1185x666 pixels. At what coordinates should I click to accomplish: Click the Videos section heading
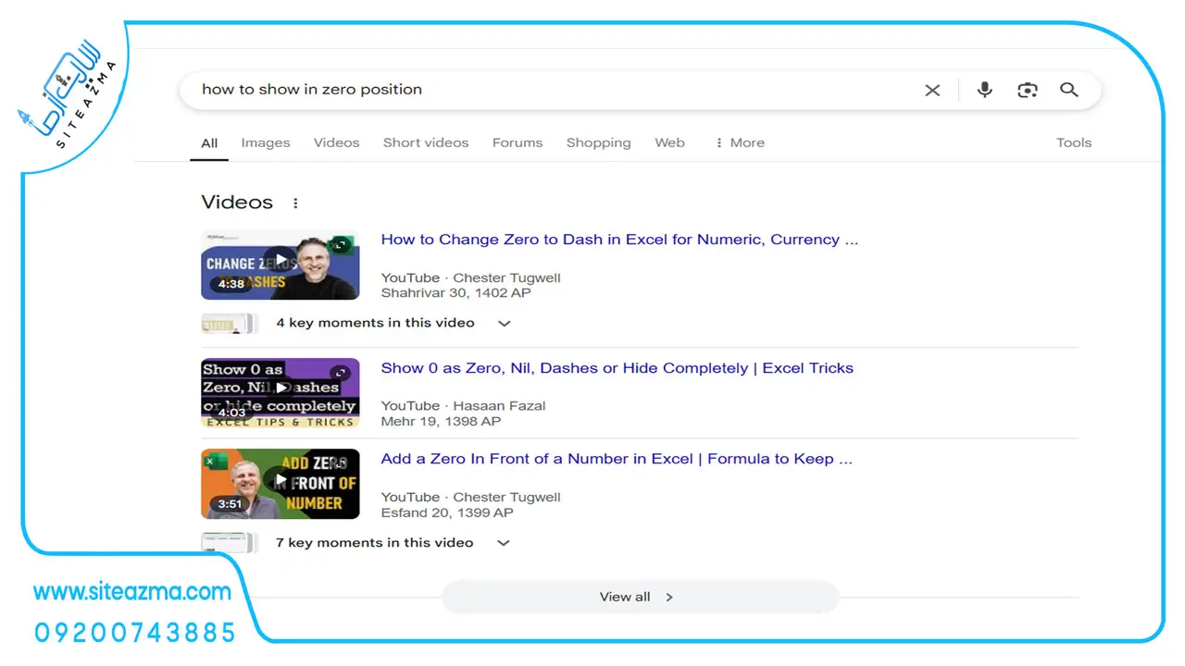(x=237, y=203)
